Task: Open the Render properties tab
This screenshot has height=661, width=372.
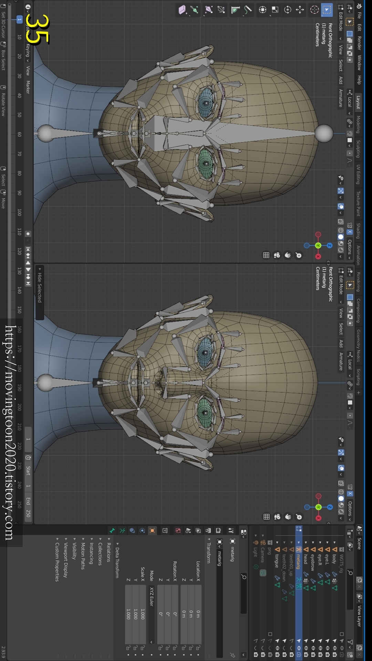Action: pos(218,531)
